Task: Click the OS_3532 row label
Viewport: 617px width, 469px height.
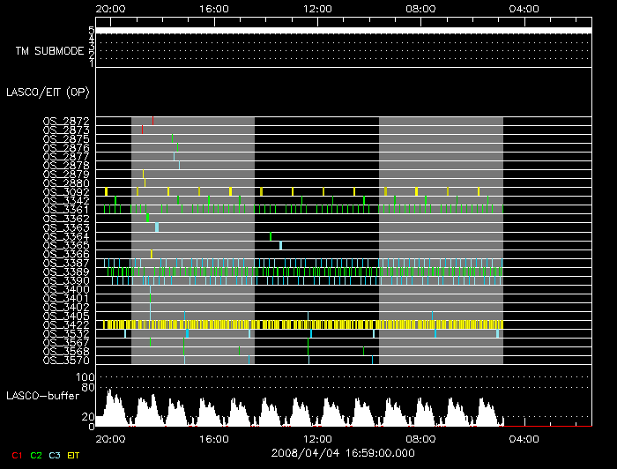Action: [x=66, y=334]
